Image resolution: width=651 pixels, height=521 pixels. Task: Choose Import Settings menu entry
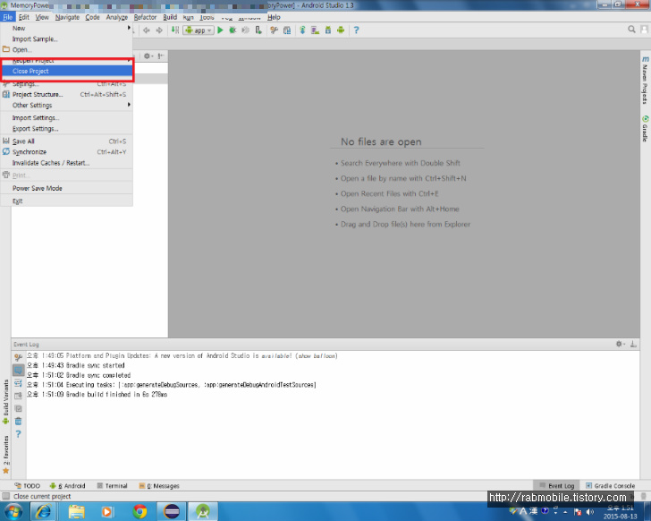tap(66, 118)
